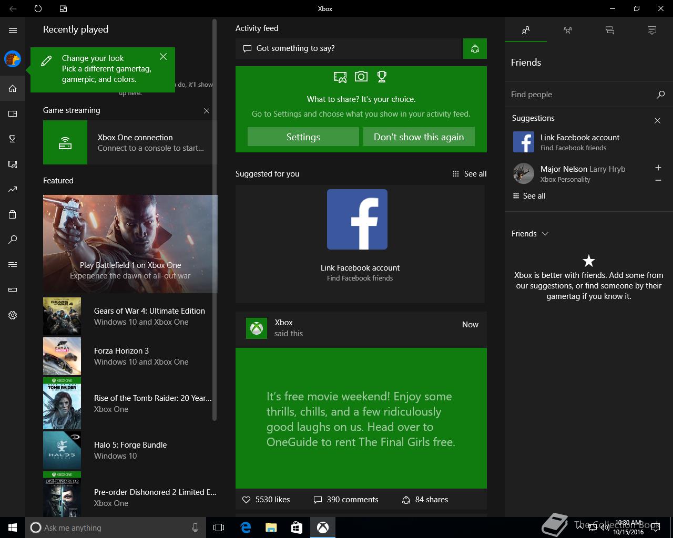Screen dimensions: 673x538
Task: Open OneGuide list sidebar icon
Action: pyautogui.click(x=13, y=264)
